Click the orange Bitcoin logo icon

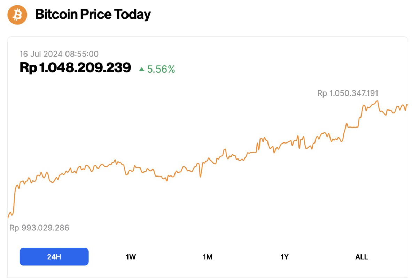[x=17, y=15]
